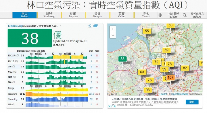Viewport: 207px width, 113px height.
Task: Click the Wind row label
Action: [x=11, y=104]
